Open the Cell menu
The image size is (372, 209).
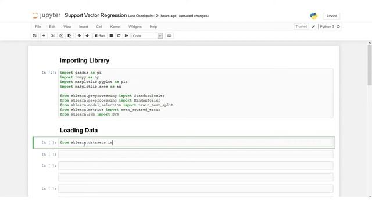pos(99,27)
